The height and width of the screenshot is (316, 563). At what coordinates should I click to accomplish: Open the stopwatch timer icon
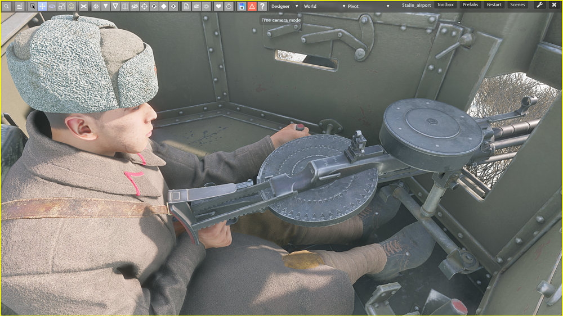[x=229, y=6]
